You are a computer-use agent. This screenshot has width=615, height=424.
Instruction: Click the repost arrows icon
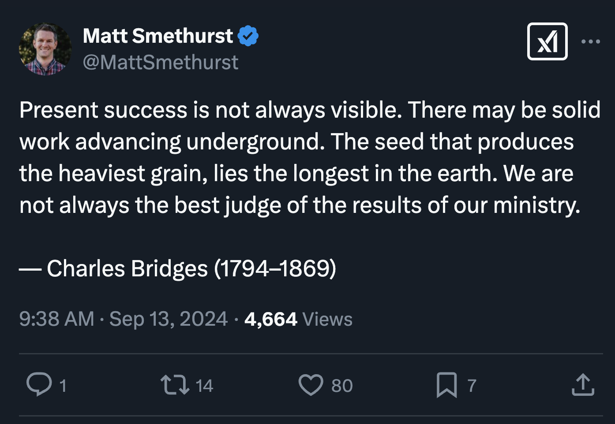[175, 385]
